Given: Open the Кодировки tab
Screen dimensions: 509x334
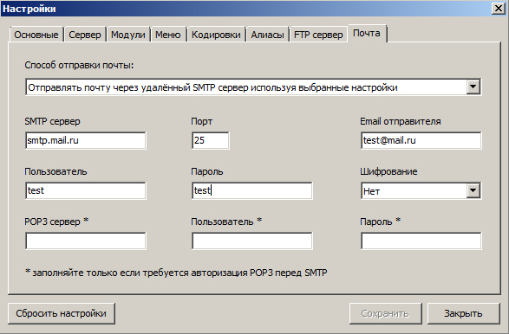Looking at the screenshot, I should [x=216, y=35].
